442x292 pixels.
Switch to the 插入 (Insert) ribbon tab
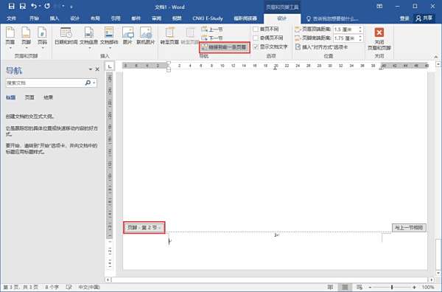click(55, 18)
